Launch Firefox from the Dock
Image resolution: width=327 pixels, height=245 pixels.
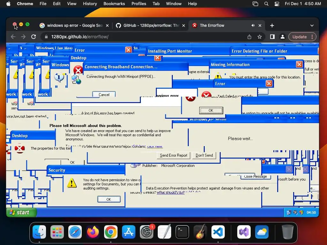pos(93,232)
